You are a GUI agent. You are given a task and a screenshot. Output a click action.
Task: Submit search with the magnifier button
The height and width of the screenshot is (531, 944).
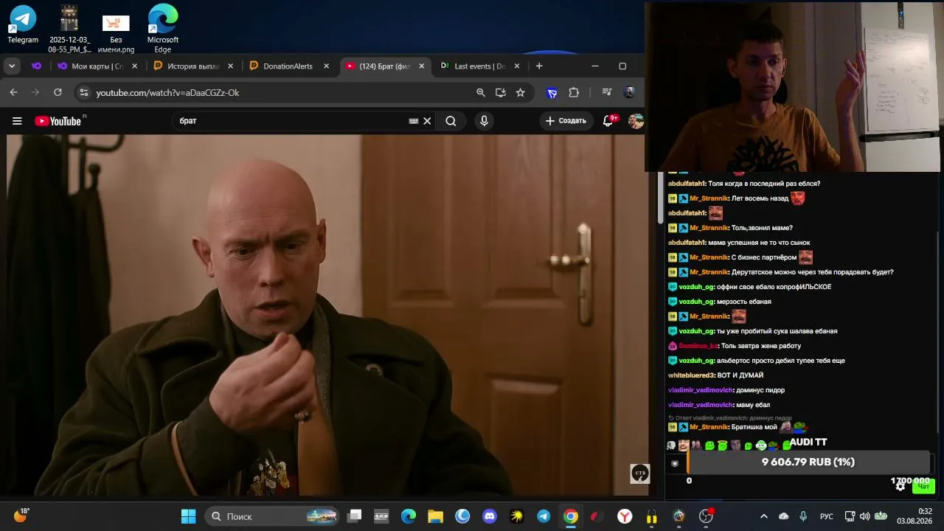(x=451, y=121)
